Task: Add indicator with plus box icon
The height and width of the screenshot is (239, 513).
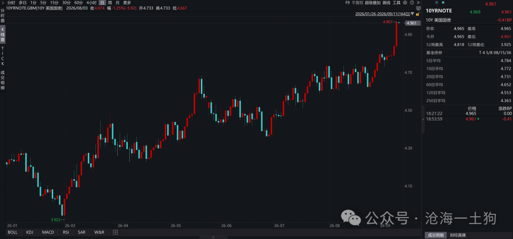Action: click(115, 232)
